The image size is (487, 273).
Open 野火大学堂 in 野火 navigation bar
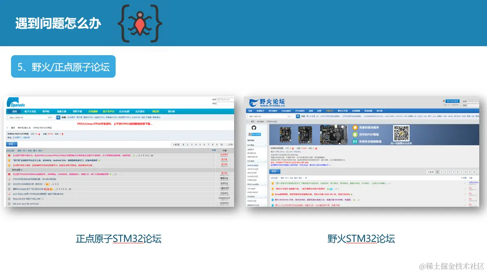click(x=343, y=111)
